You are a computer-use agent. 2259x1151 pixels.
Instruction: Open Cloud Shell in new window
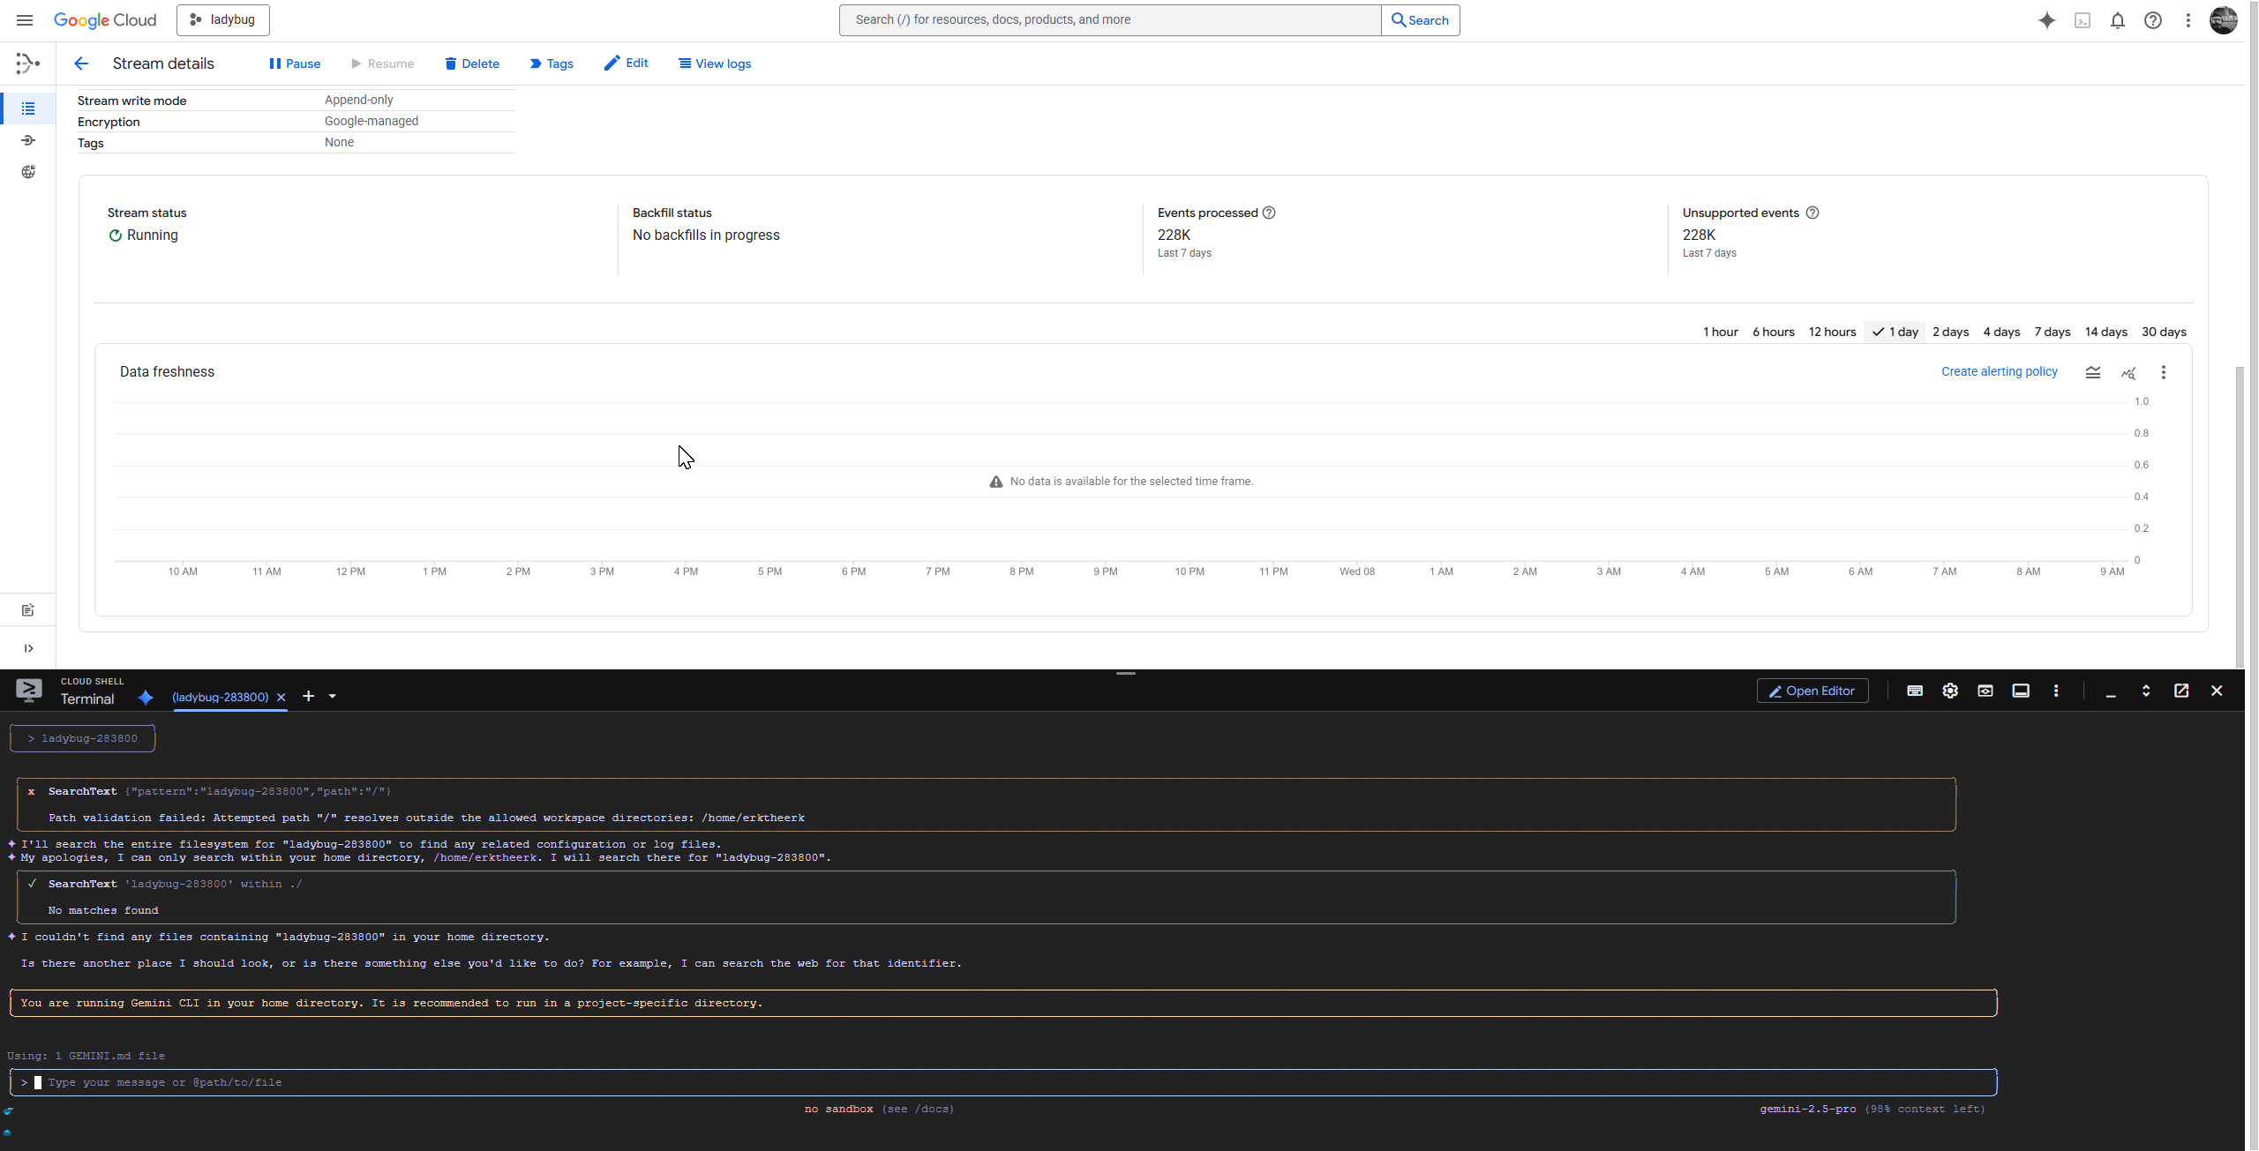2180,691
